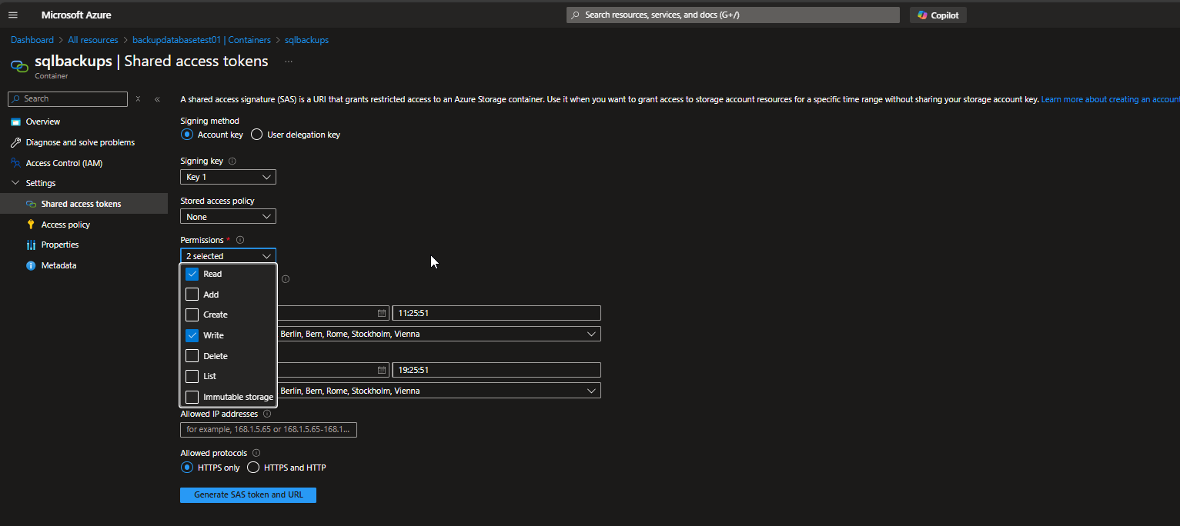The image size is (1180, 526).
Task: Click Generate SAS token and URL button
Action: pos(248,495)
